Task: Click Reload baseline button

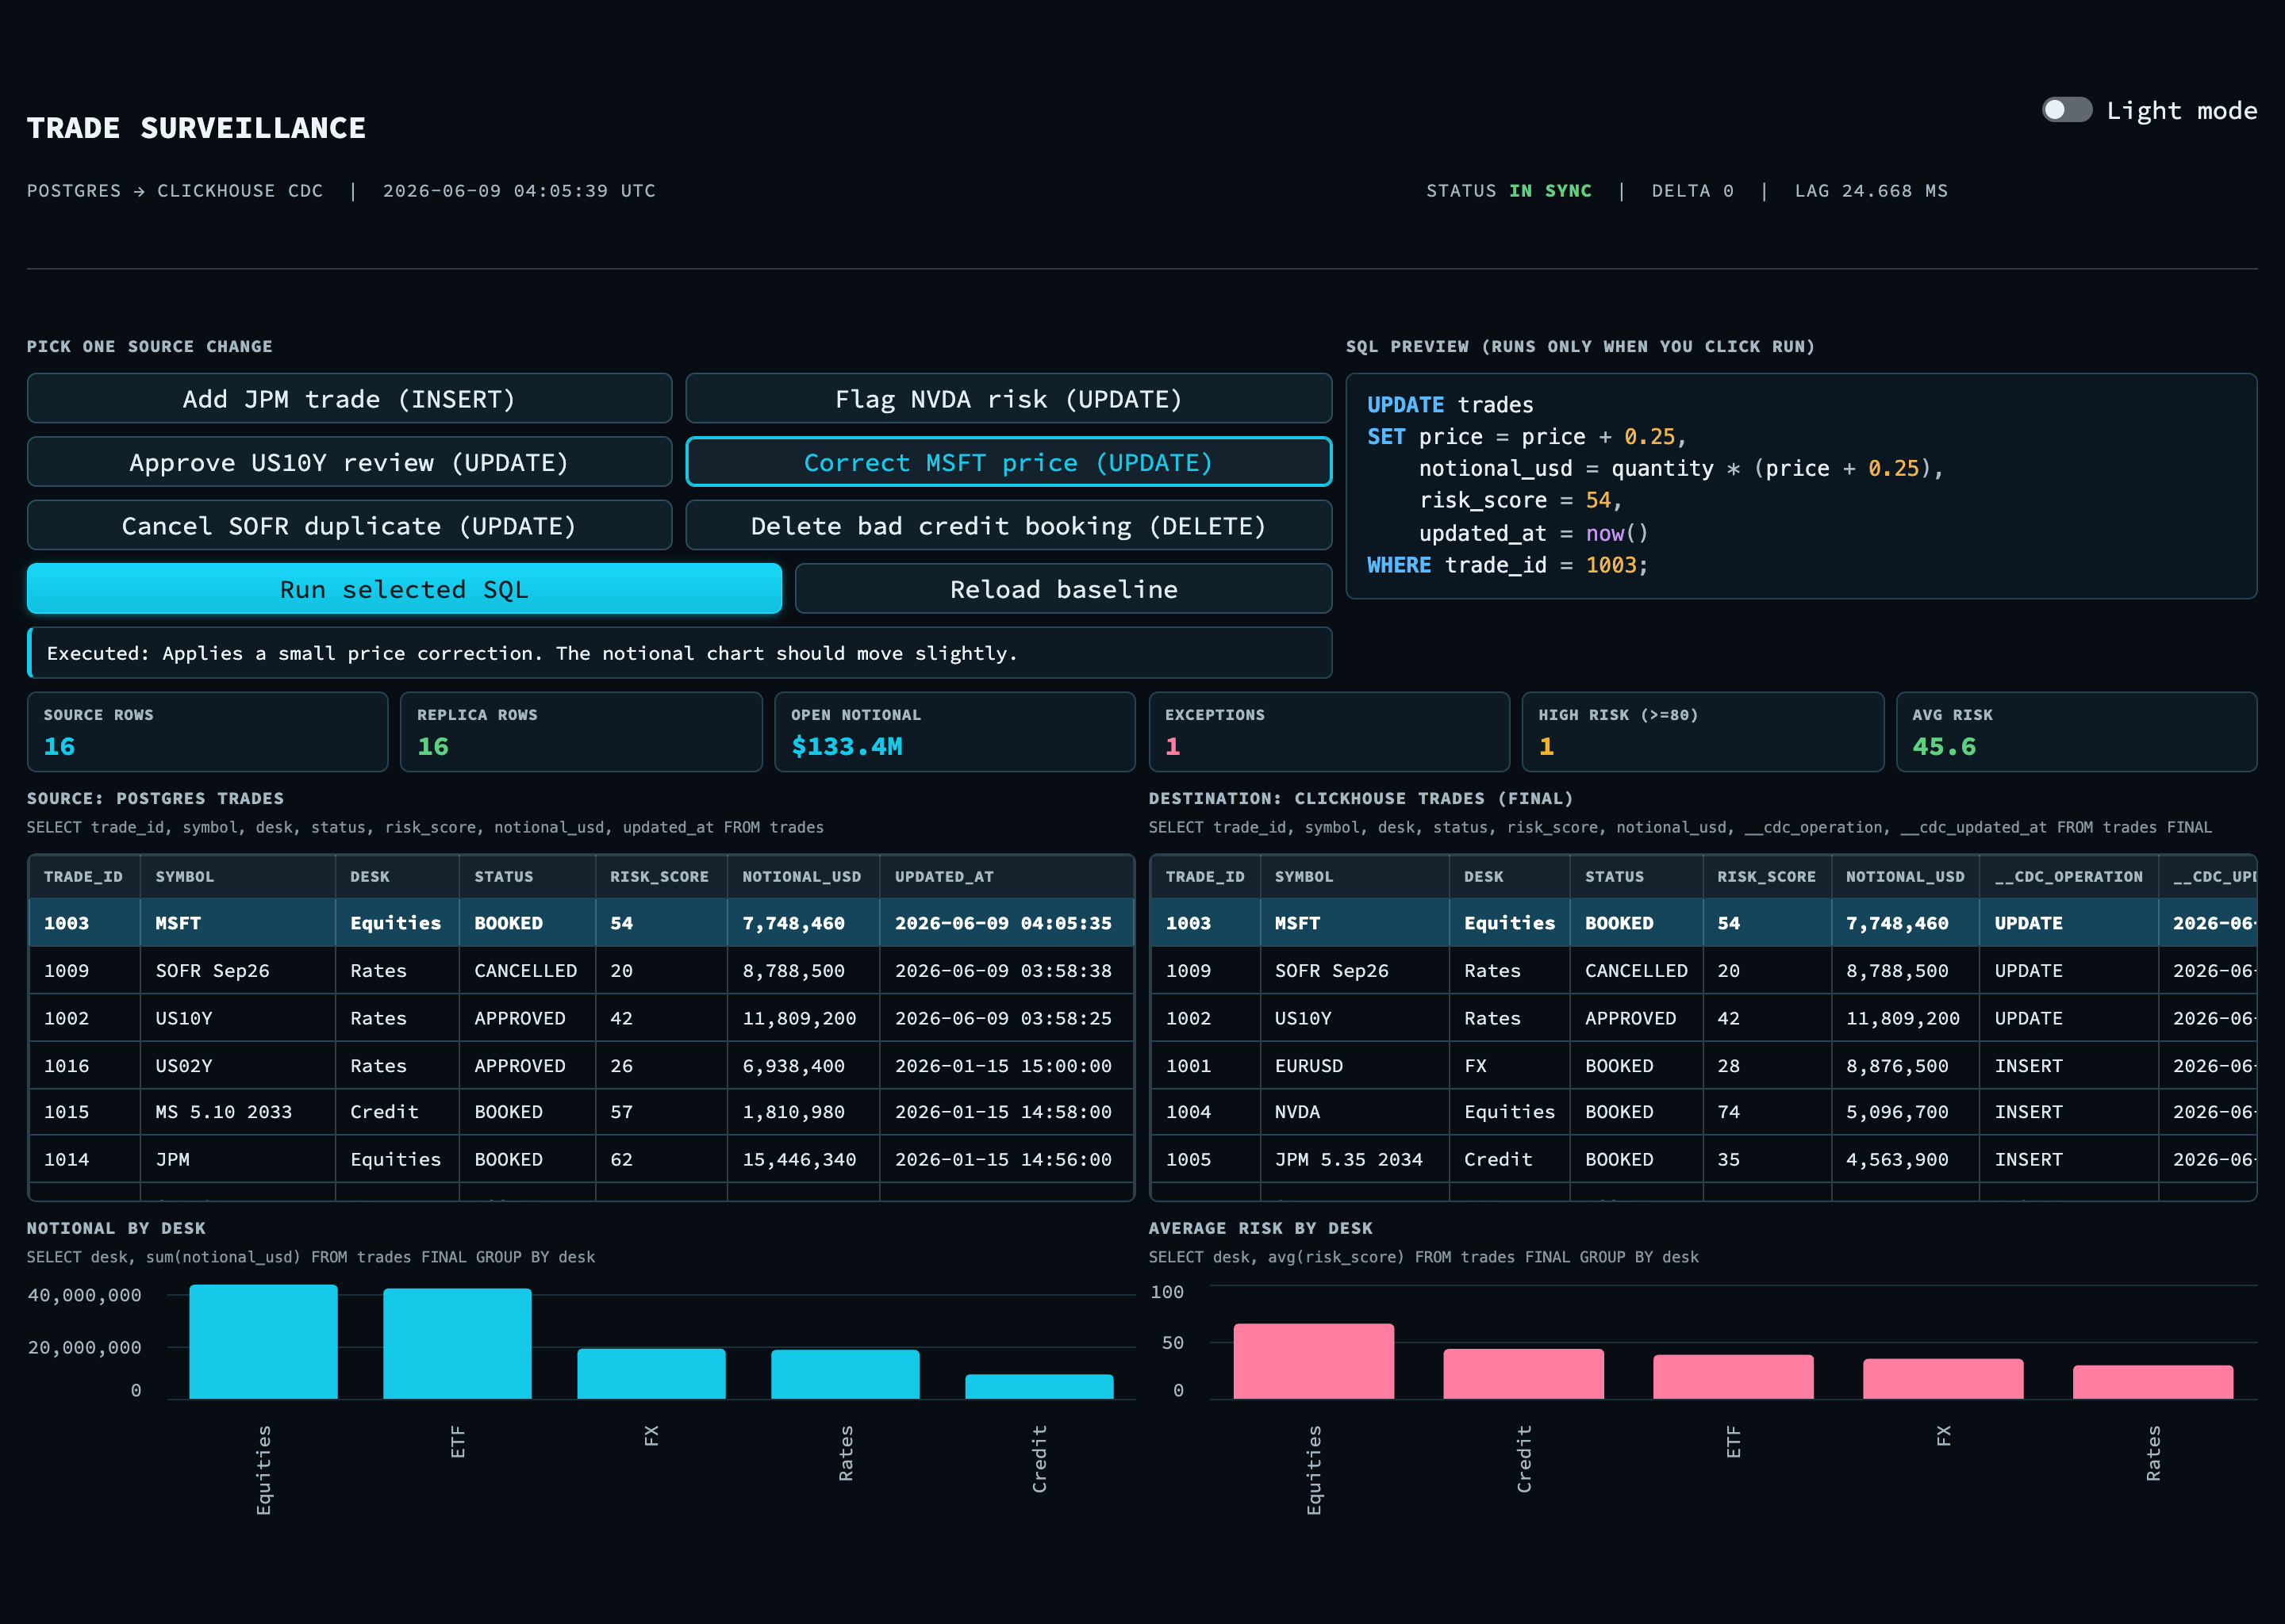Action: [1063, 589]
